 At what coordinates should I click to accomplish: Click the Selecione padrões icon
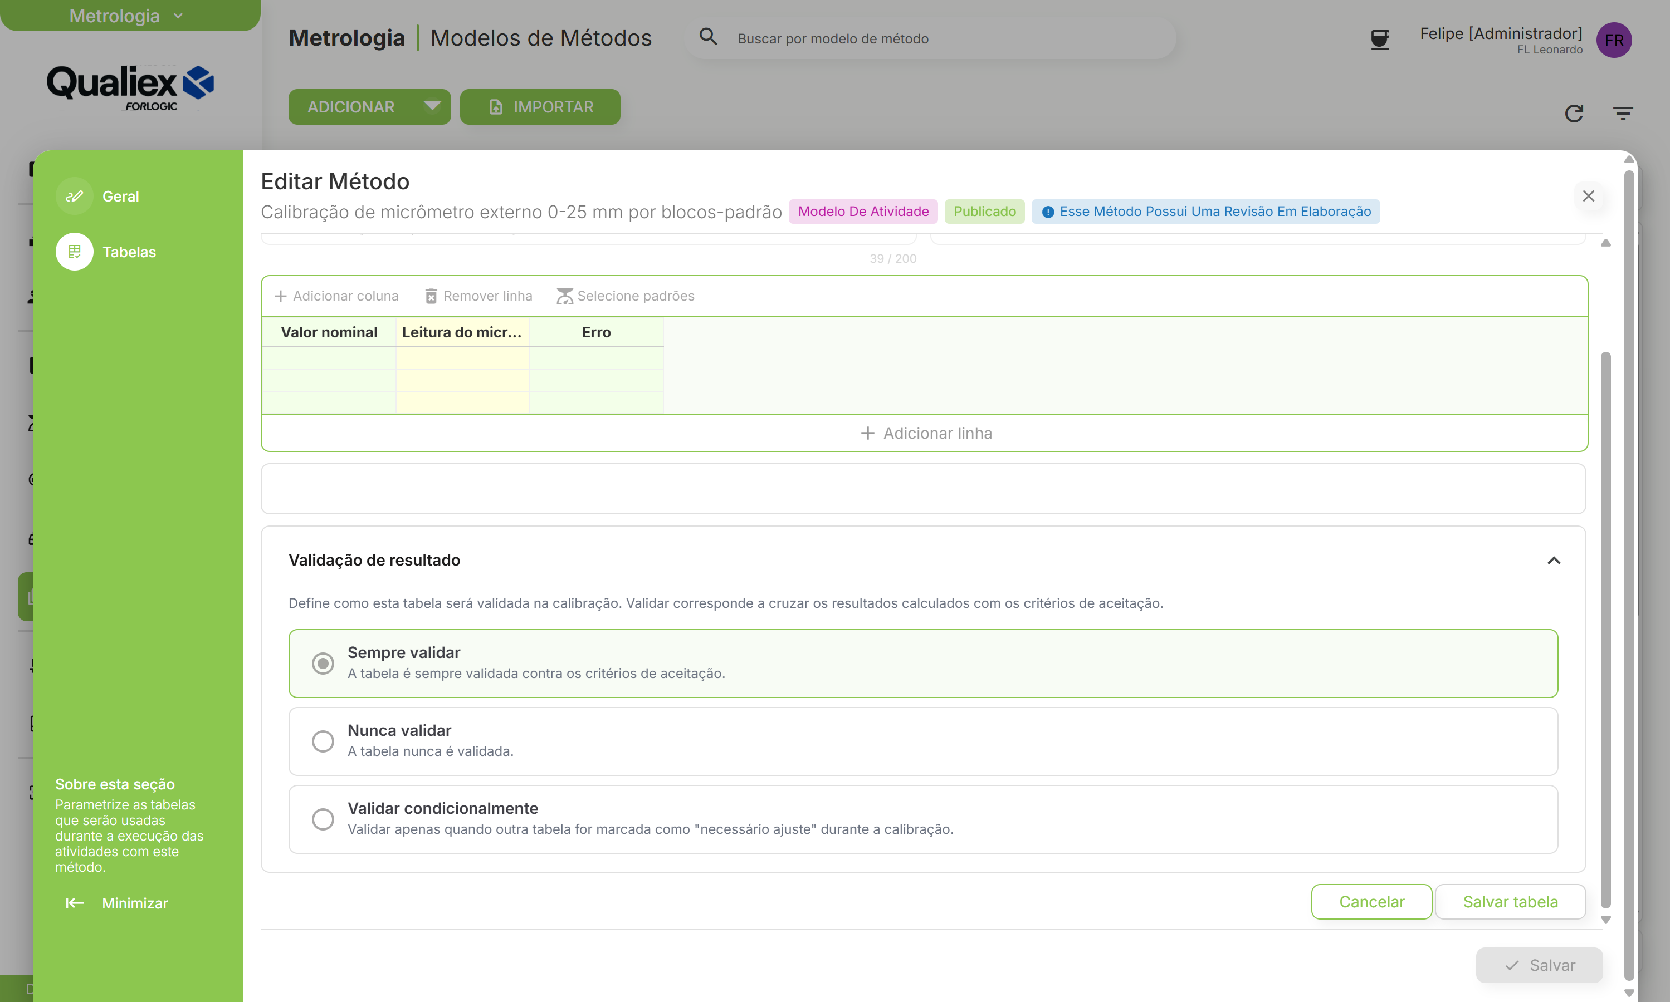565,296
